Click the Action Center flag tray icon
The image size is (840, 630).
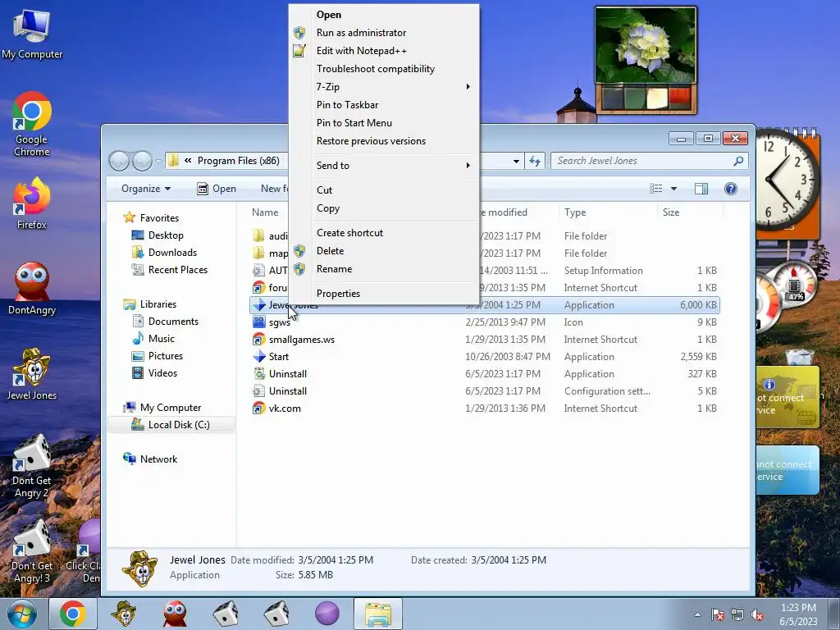pyautogui.click(x=718, y=614)
